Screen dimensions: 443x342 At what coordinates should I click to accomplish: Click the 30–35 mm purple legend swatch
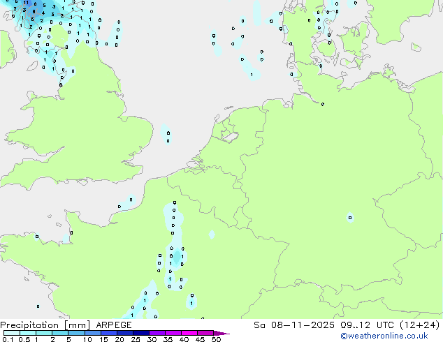click(x=157, y=333)
